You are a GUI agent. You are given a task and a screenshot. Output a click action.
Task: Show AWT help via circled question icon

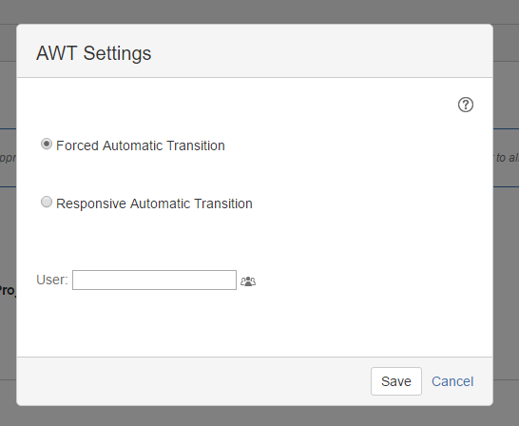[466, 105]
